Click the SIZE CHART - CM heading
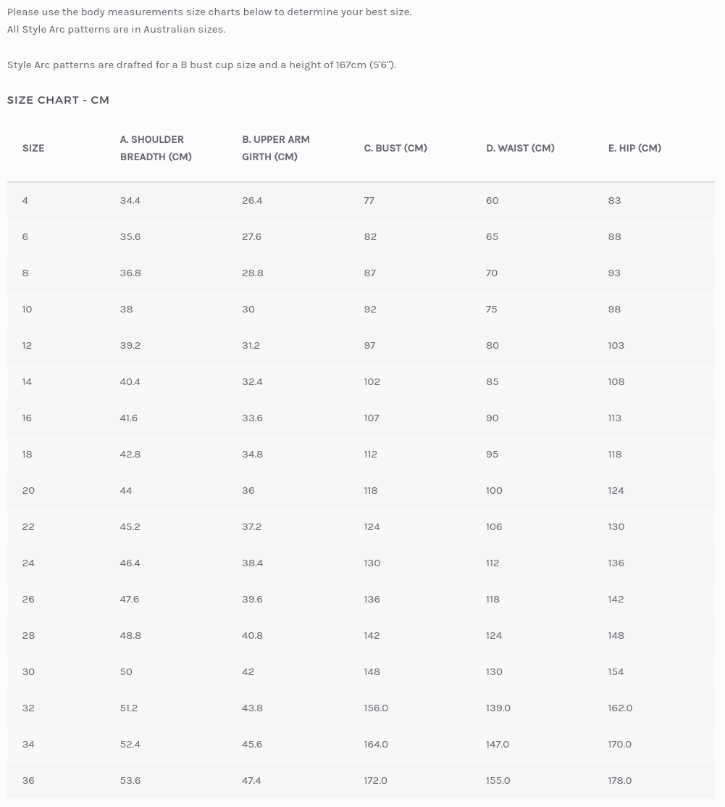 click(x=58, y=100)
